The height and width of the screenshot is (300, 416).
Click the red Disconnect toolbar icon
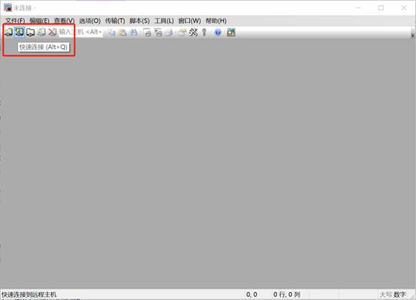coord(53,32)
